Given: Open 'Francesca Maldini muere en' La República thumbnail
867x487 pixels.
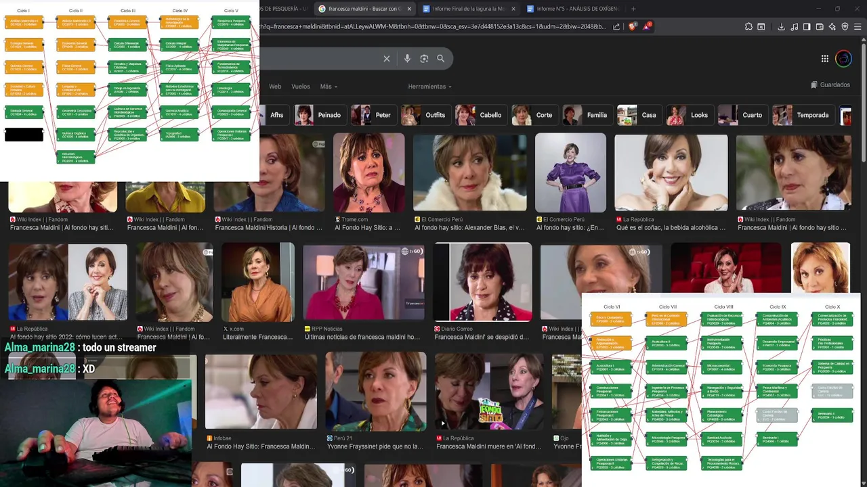Looking at the screenshot, I should point(489,391).
